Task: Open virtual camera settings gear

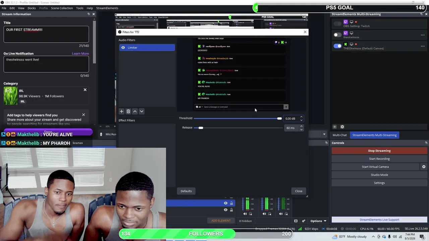Action: click(x=424, y=167)
